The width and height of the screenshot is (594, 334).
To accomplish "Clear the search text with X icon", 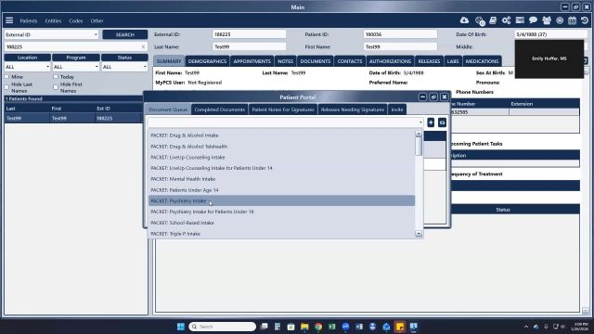I will coord(143,46).
